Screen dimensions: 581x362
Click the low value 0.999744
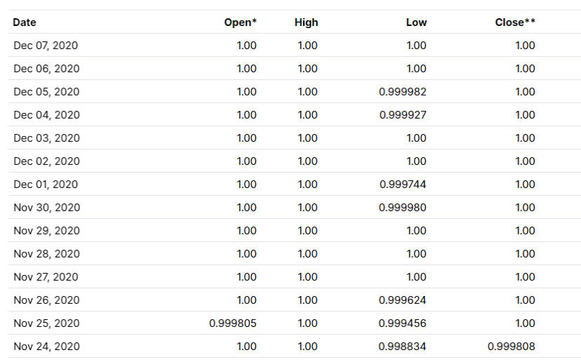(x=403, y=185)
